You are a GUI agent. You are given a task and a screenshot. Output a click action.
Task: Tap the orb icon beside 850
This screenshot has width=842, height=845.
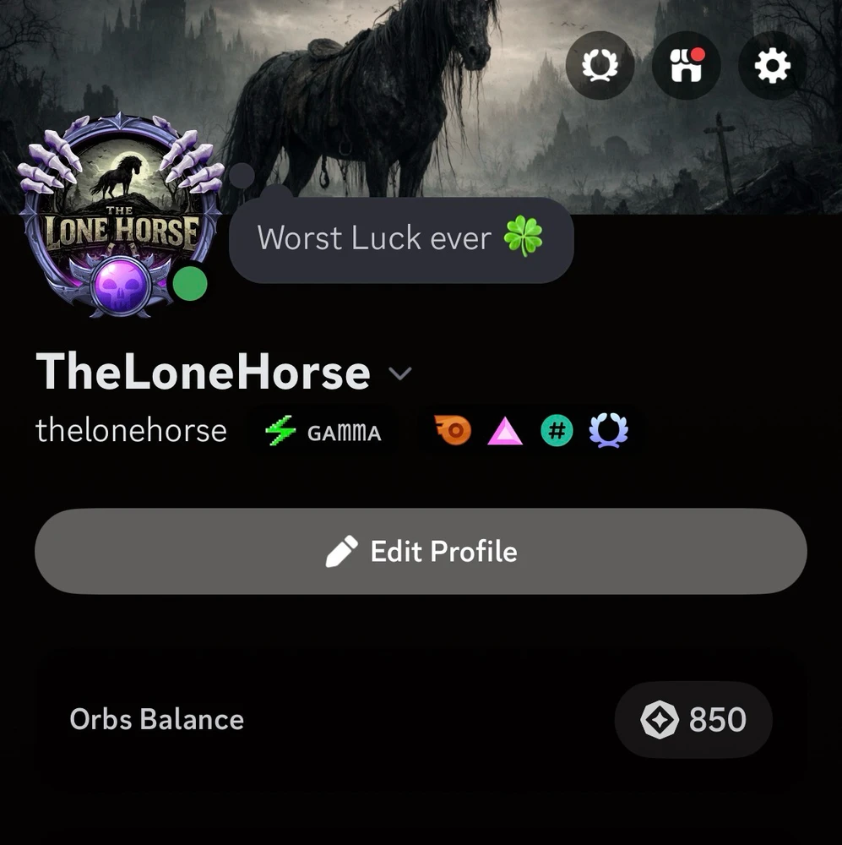pyautogui.click(x=659, y=719)
